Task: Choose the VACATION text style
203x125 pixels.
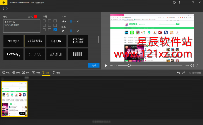Action: tap(35, 41)
